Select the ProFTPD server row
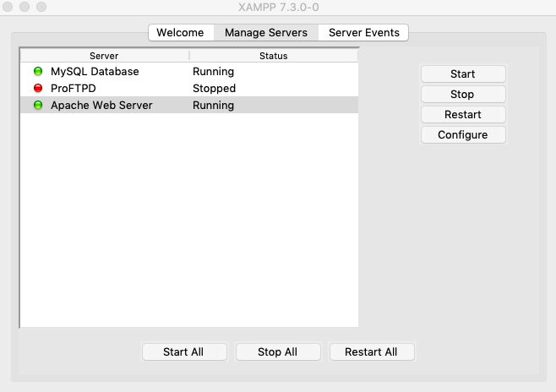 click(73, 89)
